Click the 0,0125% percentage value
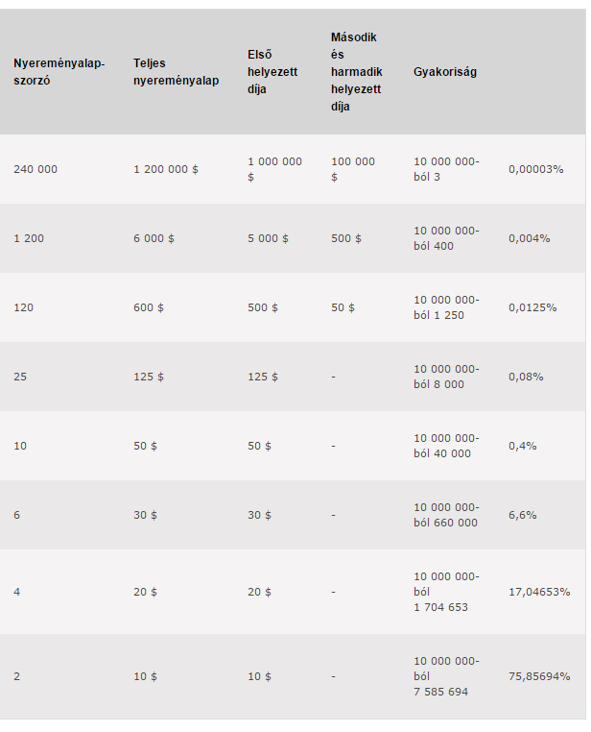The width and height of the screenshot is (591, 732). pos(532,307)
